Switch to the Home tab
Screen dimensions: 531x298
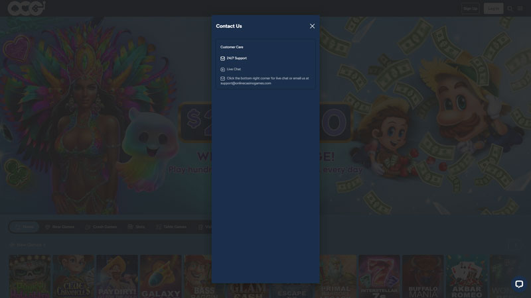24,226
